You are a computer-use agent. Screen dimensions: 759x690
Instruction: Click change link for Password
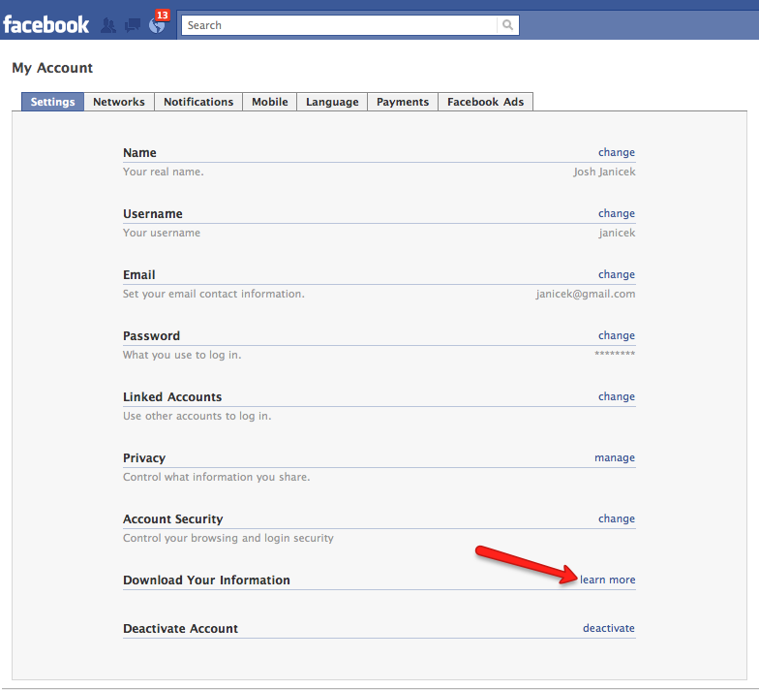616,335
